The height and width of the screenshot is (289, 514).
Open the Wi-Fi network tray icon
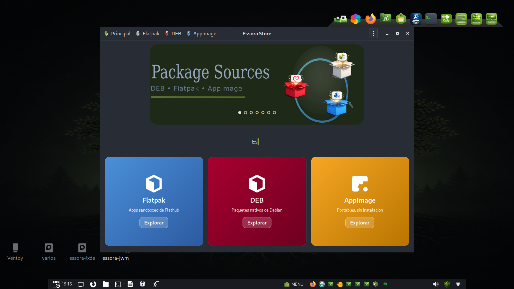(458, 284)
